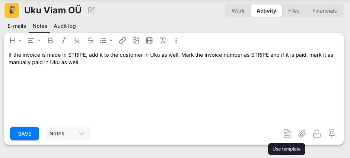Apply strikethrough formatting
350x158 pixels.
point(90,40)
